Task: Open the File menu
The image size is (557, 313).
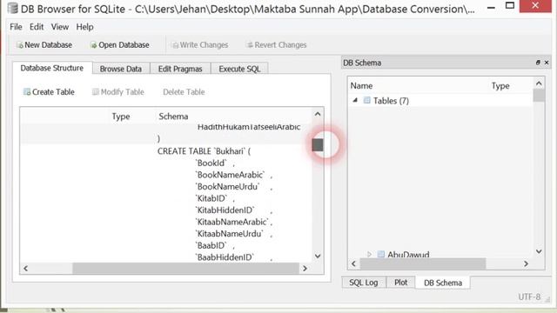Action: (16, 27)
